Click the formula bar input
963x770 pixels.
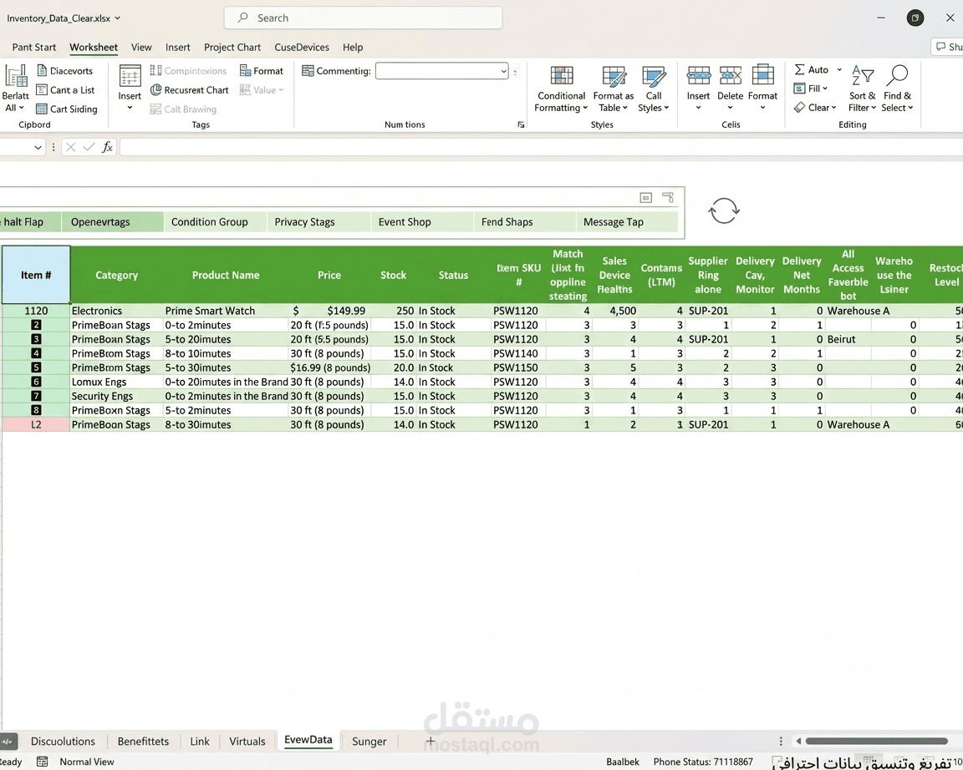pos(541,147)
